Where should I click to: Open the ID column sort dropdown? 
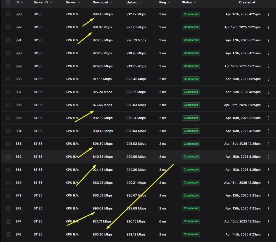(22, 3)
